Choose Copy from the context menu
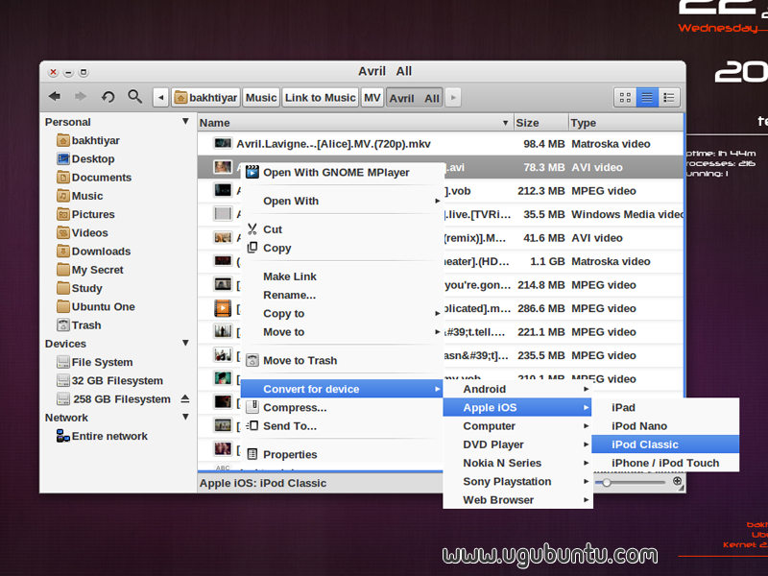This screenshot has height=576, width=768. coord(342,248)
